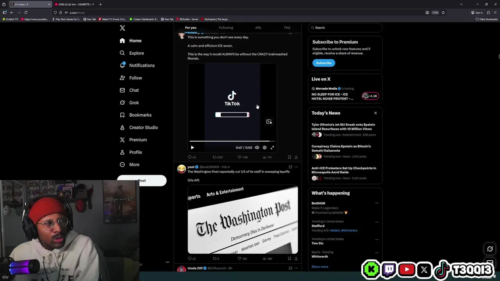Bookmark the Washington Post post
The width and height of the screenshot is (500, 281).
[x=289, y=258]
